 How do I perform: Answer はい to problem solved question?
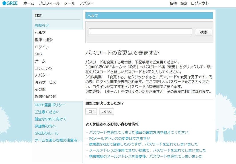point(91,111)
